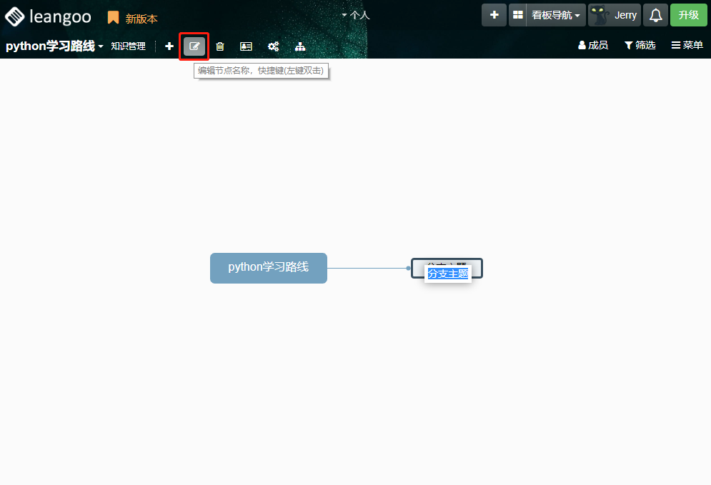This screenshot has width=711, height=485.
Task: Open the Jerry user profile menu
Action: tap(614, 15)
